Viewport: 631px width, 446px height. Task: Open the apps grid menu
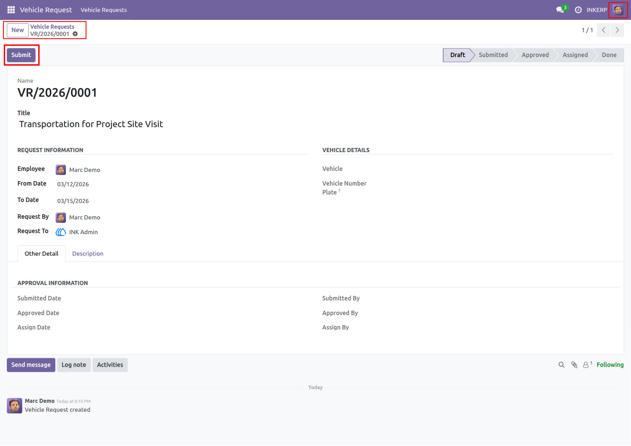coord(11,10)
